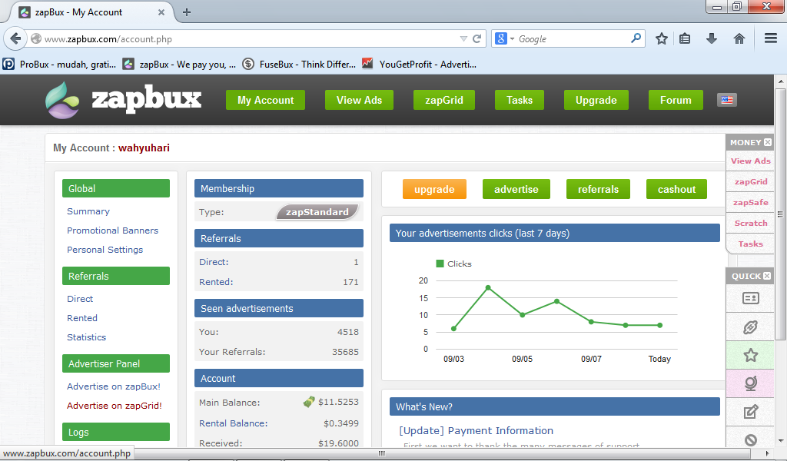
Task: Select the star icon in the QUICK sidebar
Action: (749, 355)
